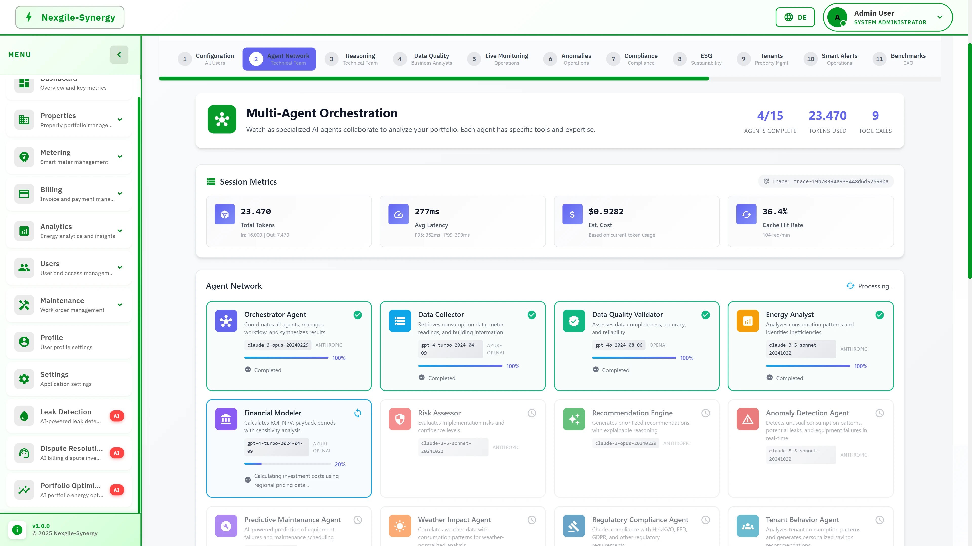This screenshot has width=972, height=546.
Task: Click the Nexgile-Synergy logo
Action: [69, 17]
